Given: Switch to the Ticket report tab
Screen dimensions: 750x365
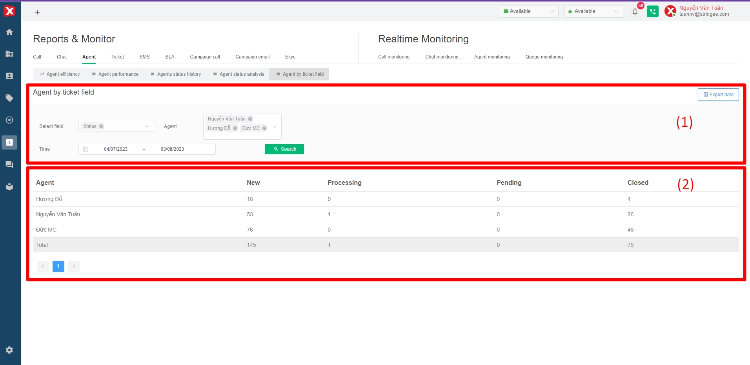Looking at the screenshot, I should (117, 57).
